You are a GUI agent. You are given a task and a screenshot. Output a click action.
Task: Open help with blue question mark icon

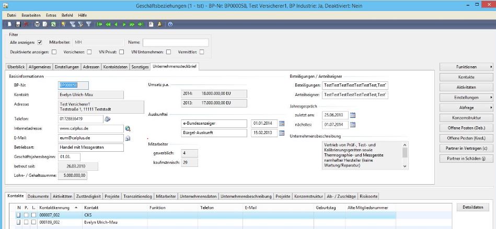point(170,24)
